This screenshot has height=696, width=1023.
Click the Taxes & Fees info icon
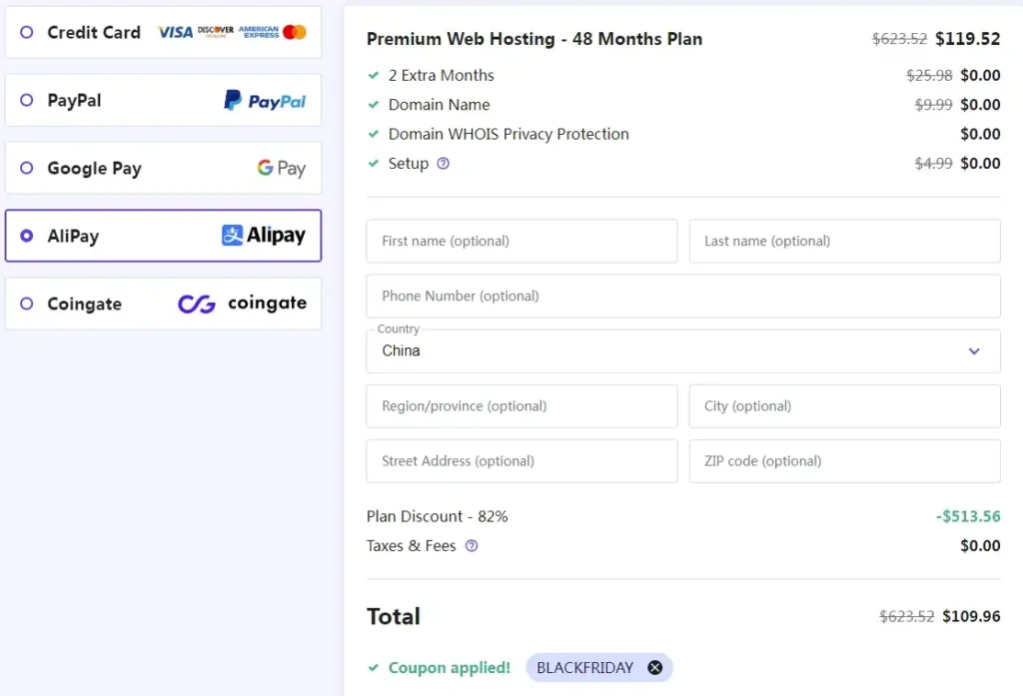[472, 546]
